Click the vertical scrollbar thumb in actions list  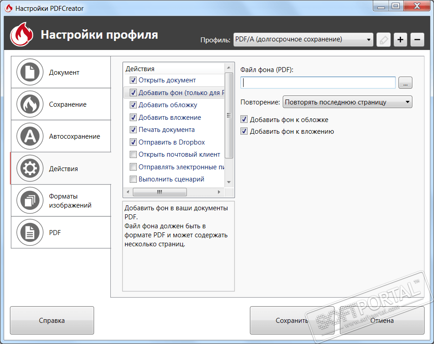pos(229,115)
